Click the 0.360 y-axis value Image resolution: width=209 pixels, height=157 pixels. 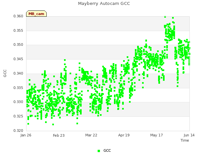click(x=18, y=16)
